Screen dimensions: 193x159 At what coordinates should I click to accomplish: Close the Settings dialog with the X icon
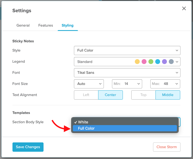point(184,8)
